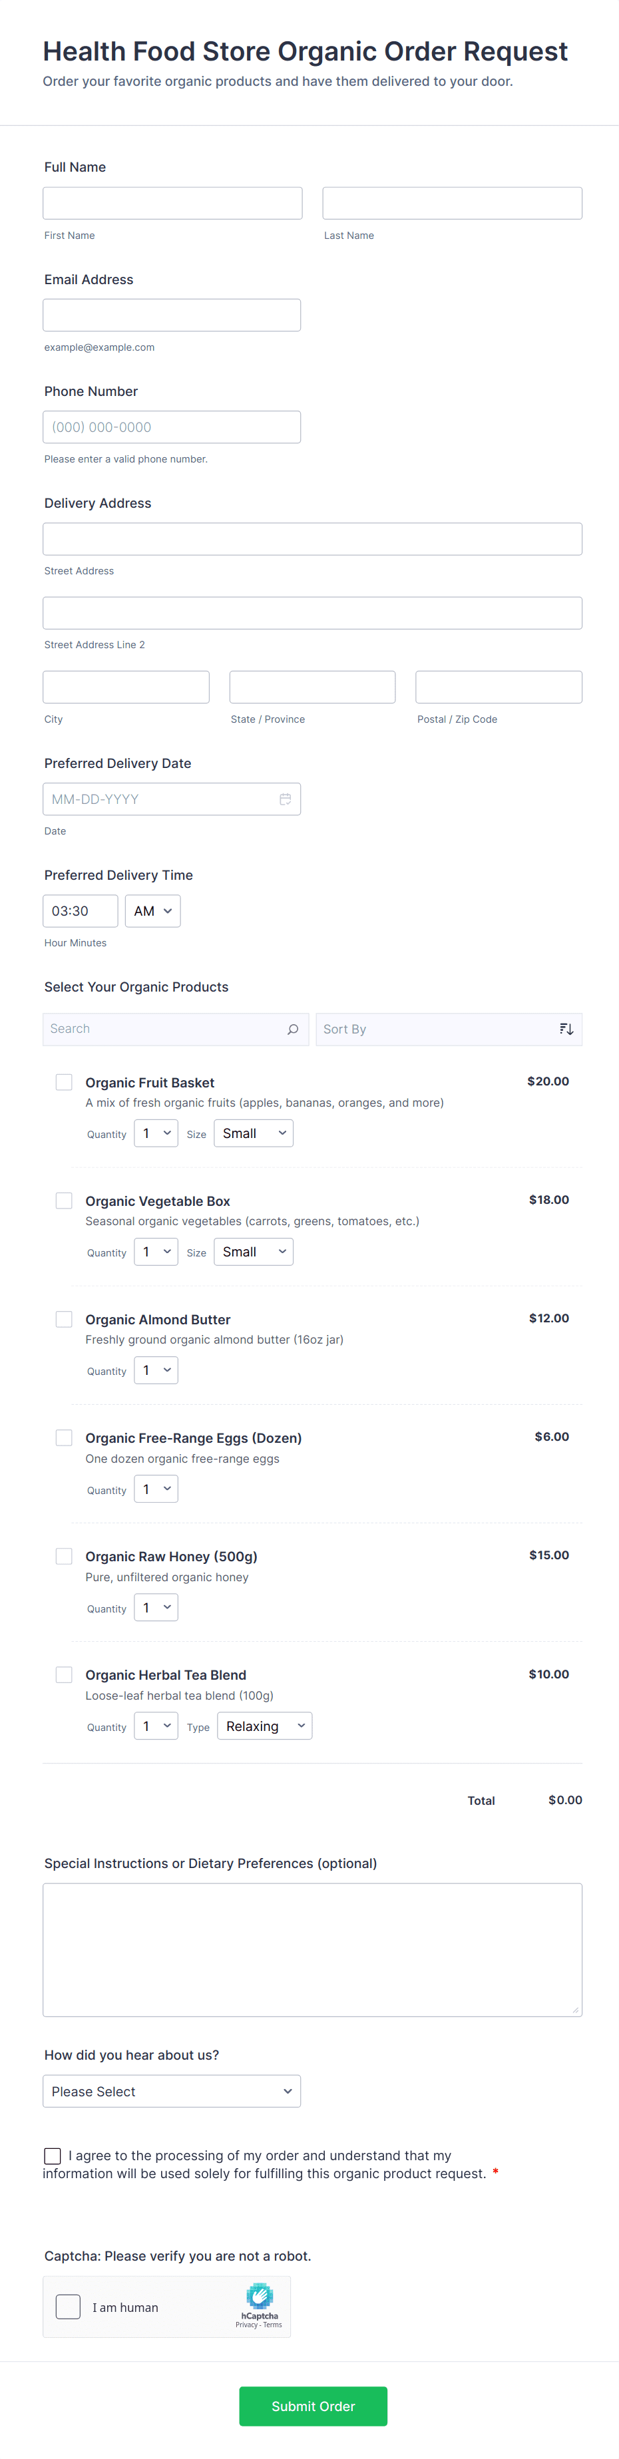This screenshot has width=619, height=2459.
Task: Click the Sort By order icon
Action: 566,1029
